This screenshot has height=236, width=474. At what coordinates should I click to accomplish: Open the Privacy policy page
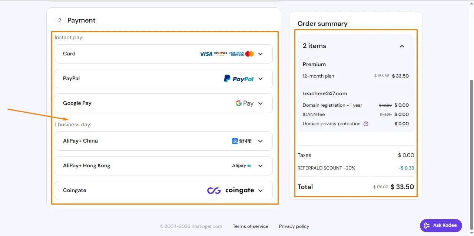click(294, 226)
